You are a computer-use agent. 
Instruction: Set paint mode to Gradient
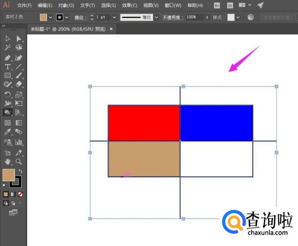(x=13, y=194)
